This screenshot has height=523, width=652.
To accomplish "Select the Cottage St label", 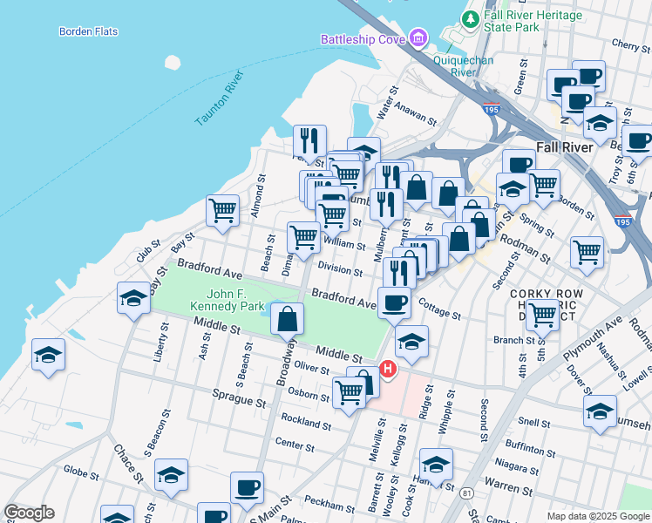I will tap(439, 309).
